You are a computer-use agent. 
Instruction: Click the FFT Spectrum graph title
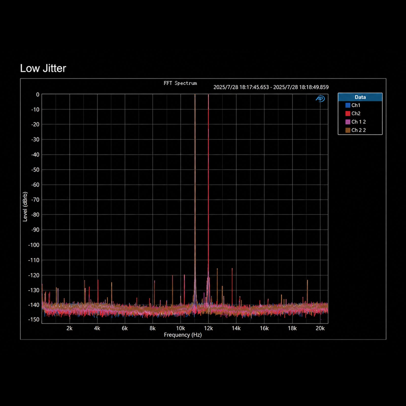tap(180, 83)
